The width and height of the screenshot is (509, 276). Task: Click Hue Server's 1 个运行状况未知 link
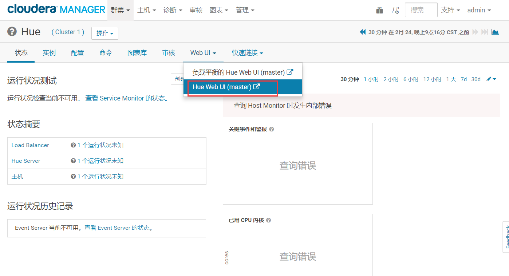(100, 161)
